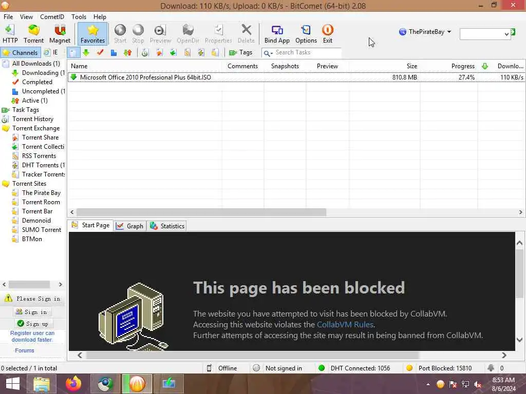Open the File menu
The height and width of the screenshot is (394, 526).
(8, 17)
